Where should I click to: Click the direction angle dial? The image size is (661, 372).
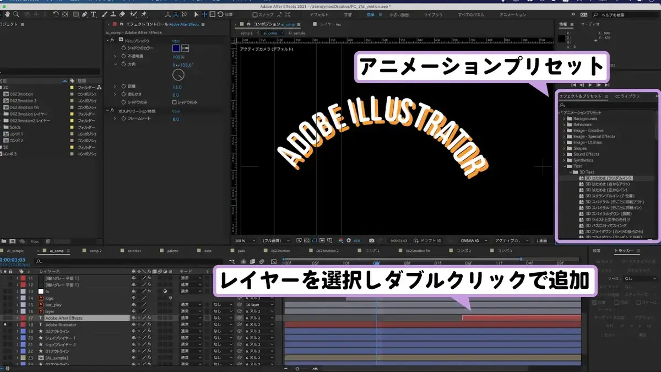178,74
